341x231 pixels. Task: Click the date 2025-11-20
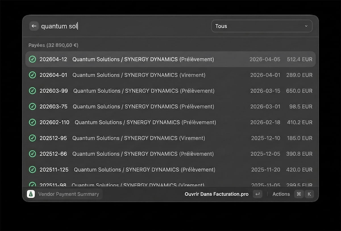266,169
